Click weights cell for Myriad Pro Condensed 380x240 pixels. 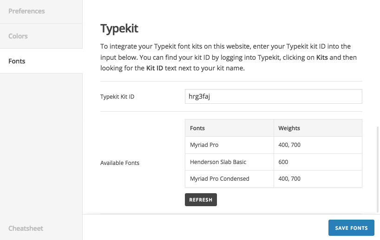pos(289,179)
